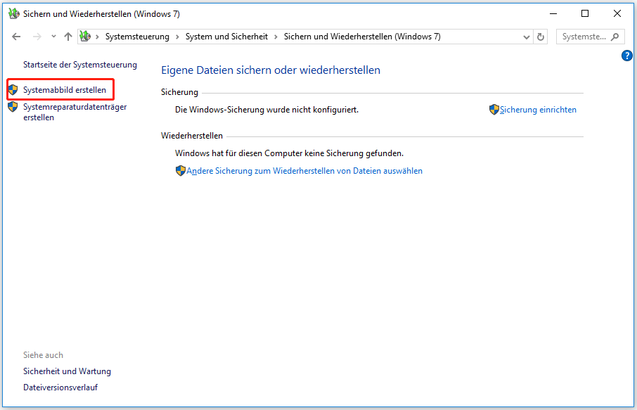Click Systemabbild erstellen link
Screen dimensions: 637x410
tap(65, 90)
